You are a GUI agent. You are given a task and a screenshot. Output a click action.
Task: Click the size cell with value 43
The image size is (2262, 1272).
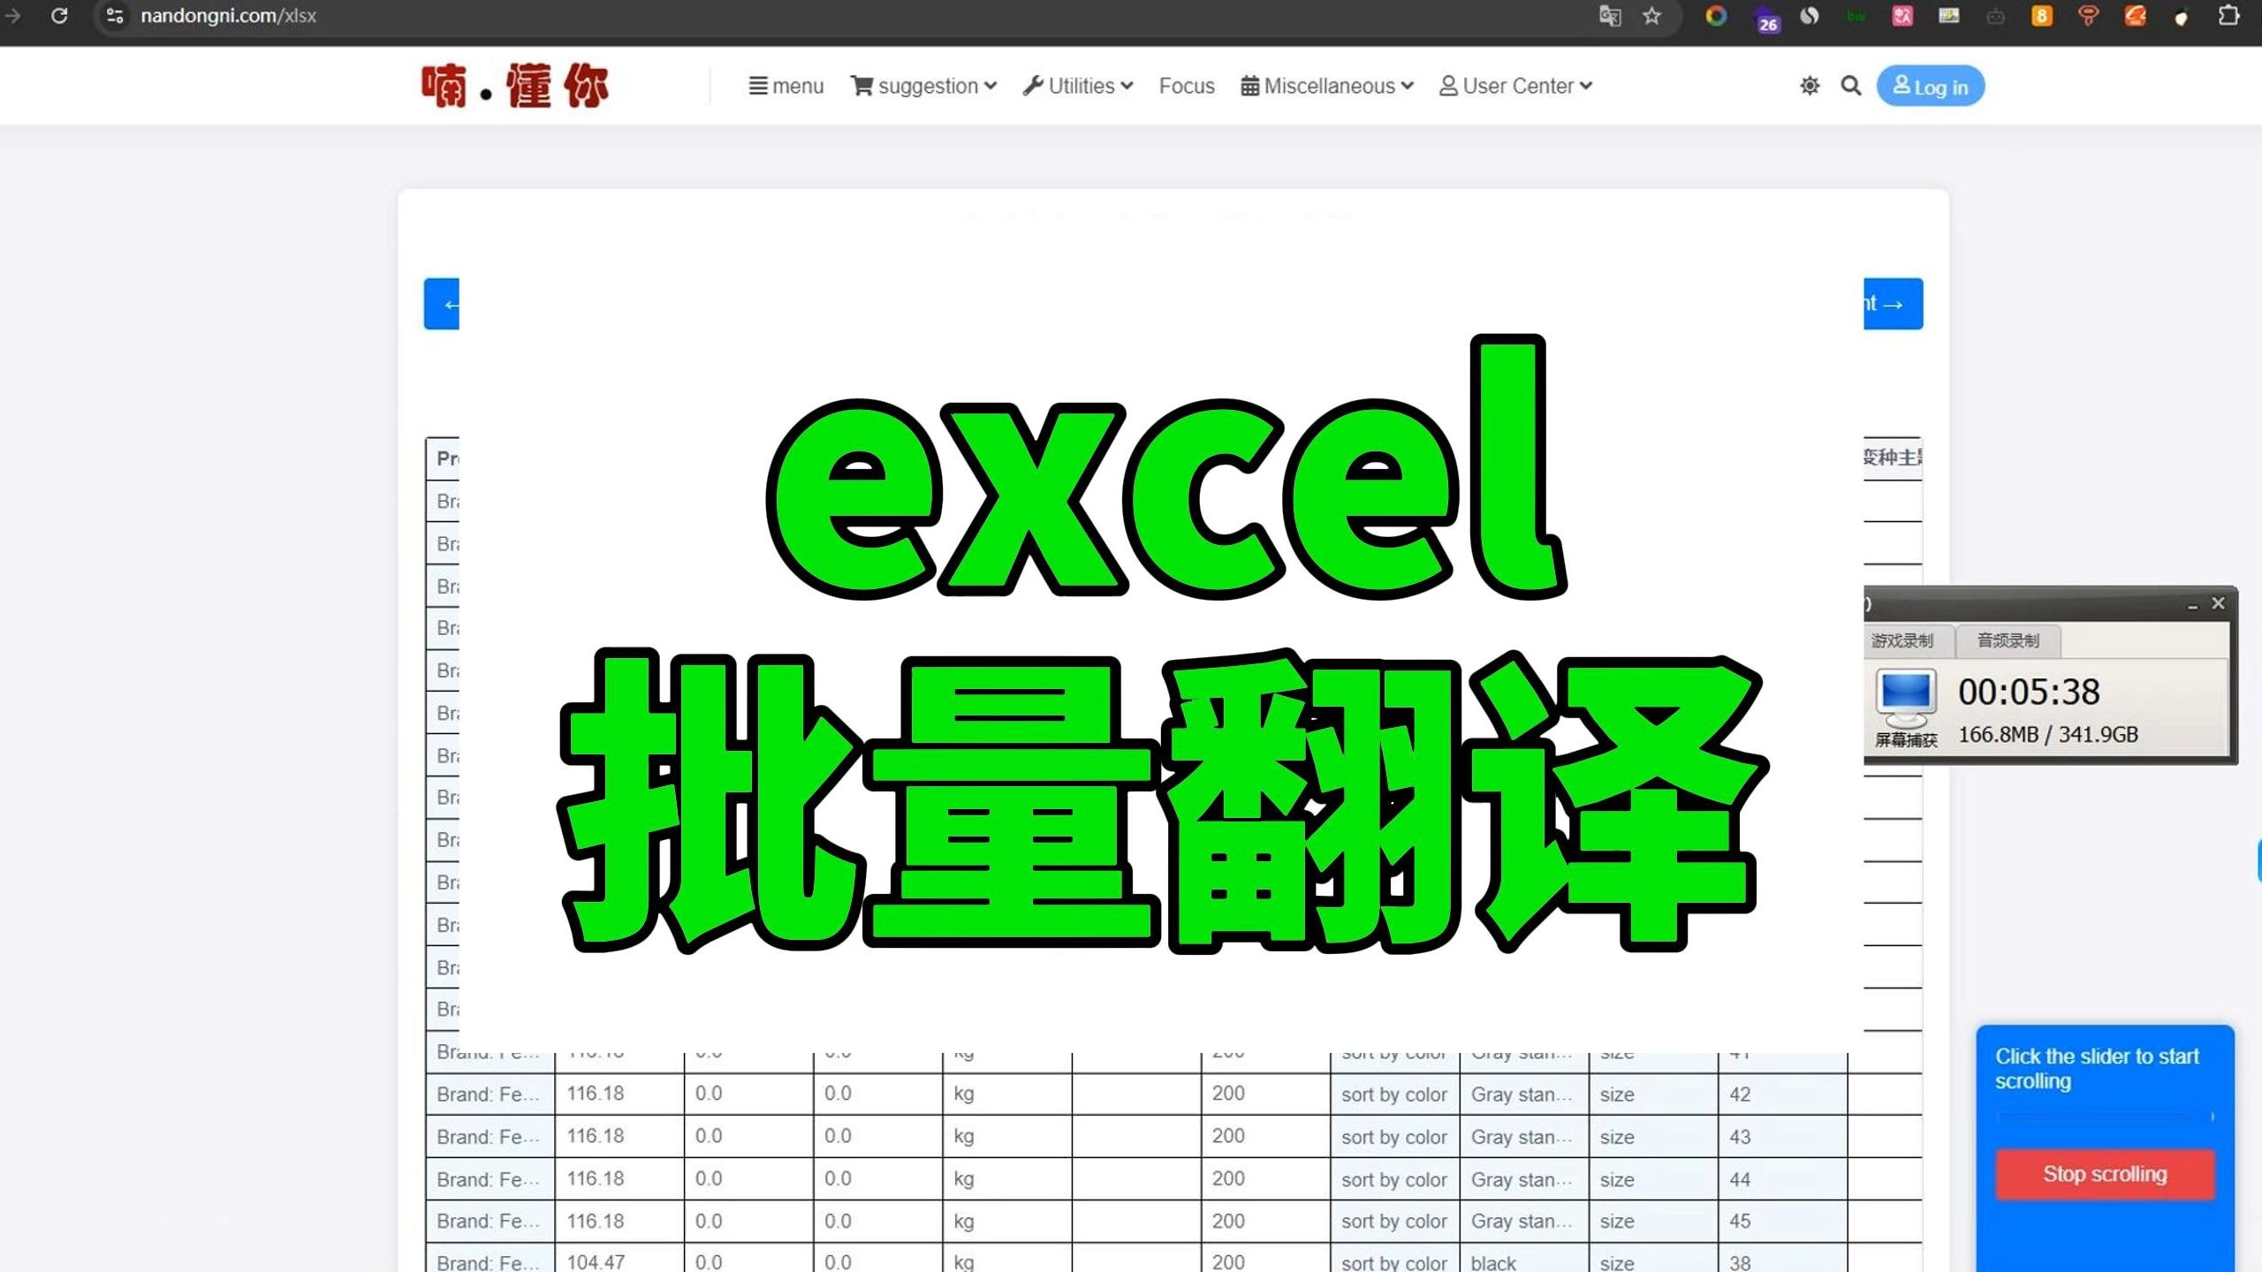click(x=1782, y=1136)
